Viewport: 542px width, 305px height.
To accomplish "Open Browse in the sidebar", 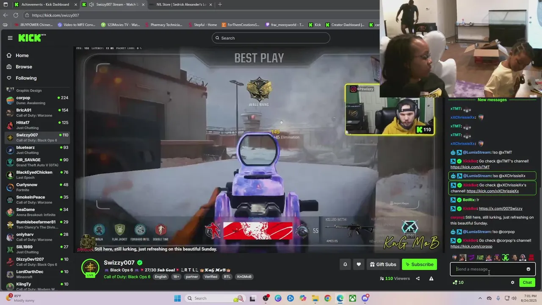I will tap(24, 67).
